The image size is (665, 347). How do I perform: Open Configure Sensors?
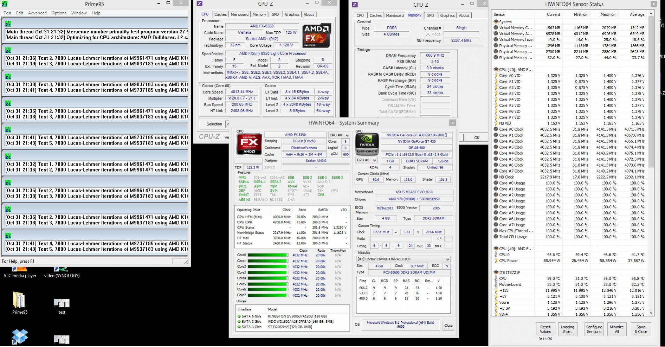(594, 329)
